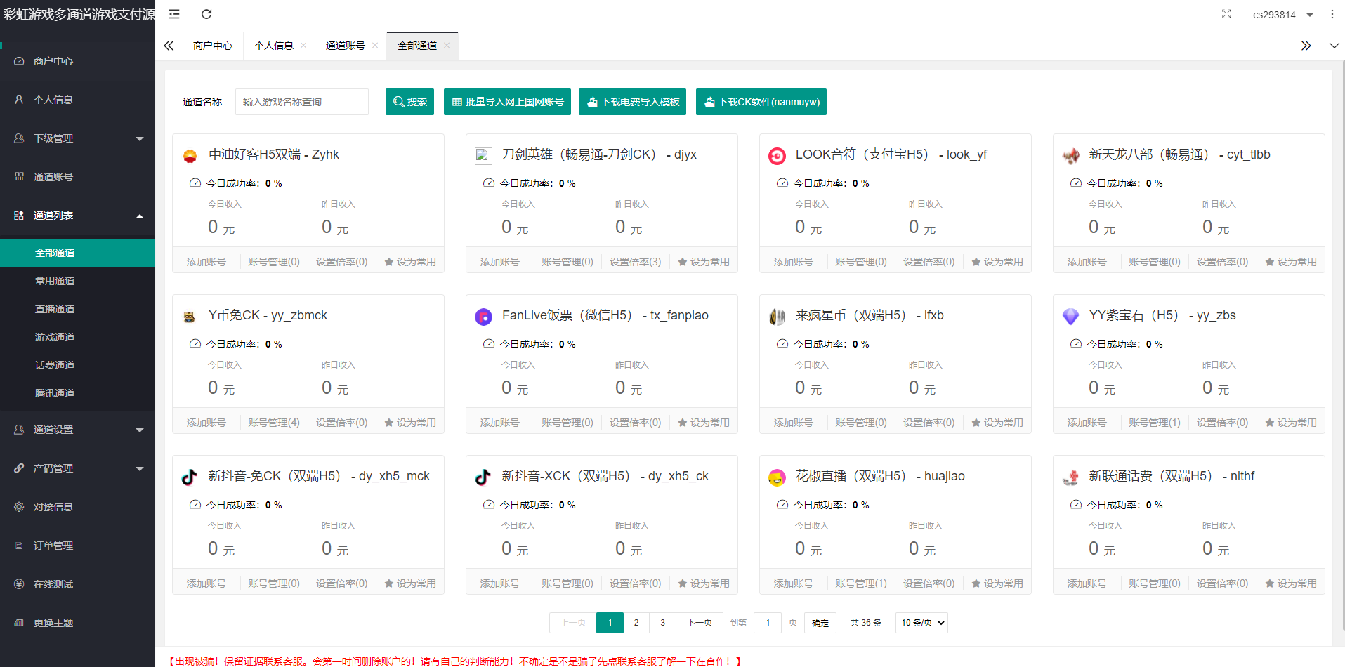Mark 中油好客H5双端 as 设为常用 favorite
The image size is (1345, 667).
tap(410, 262)
